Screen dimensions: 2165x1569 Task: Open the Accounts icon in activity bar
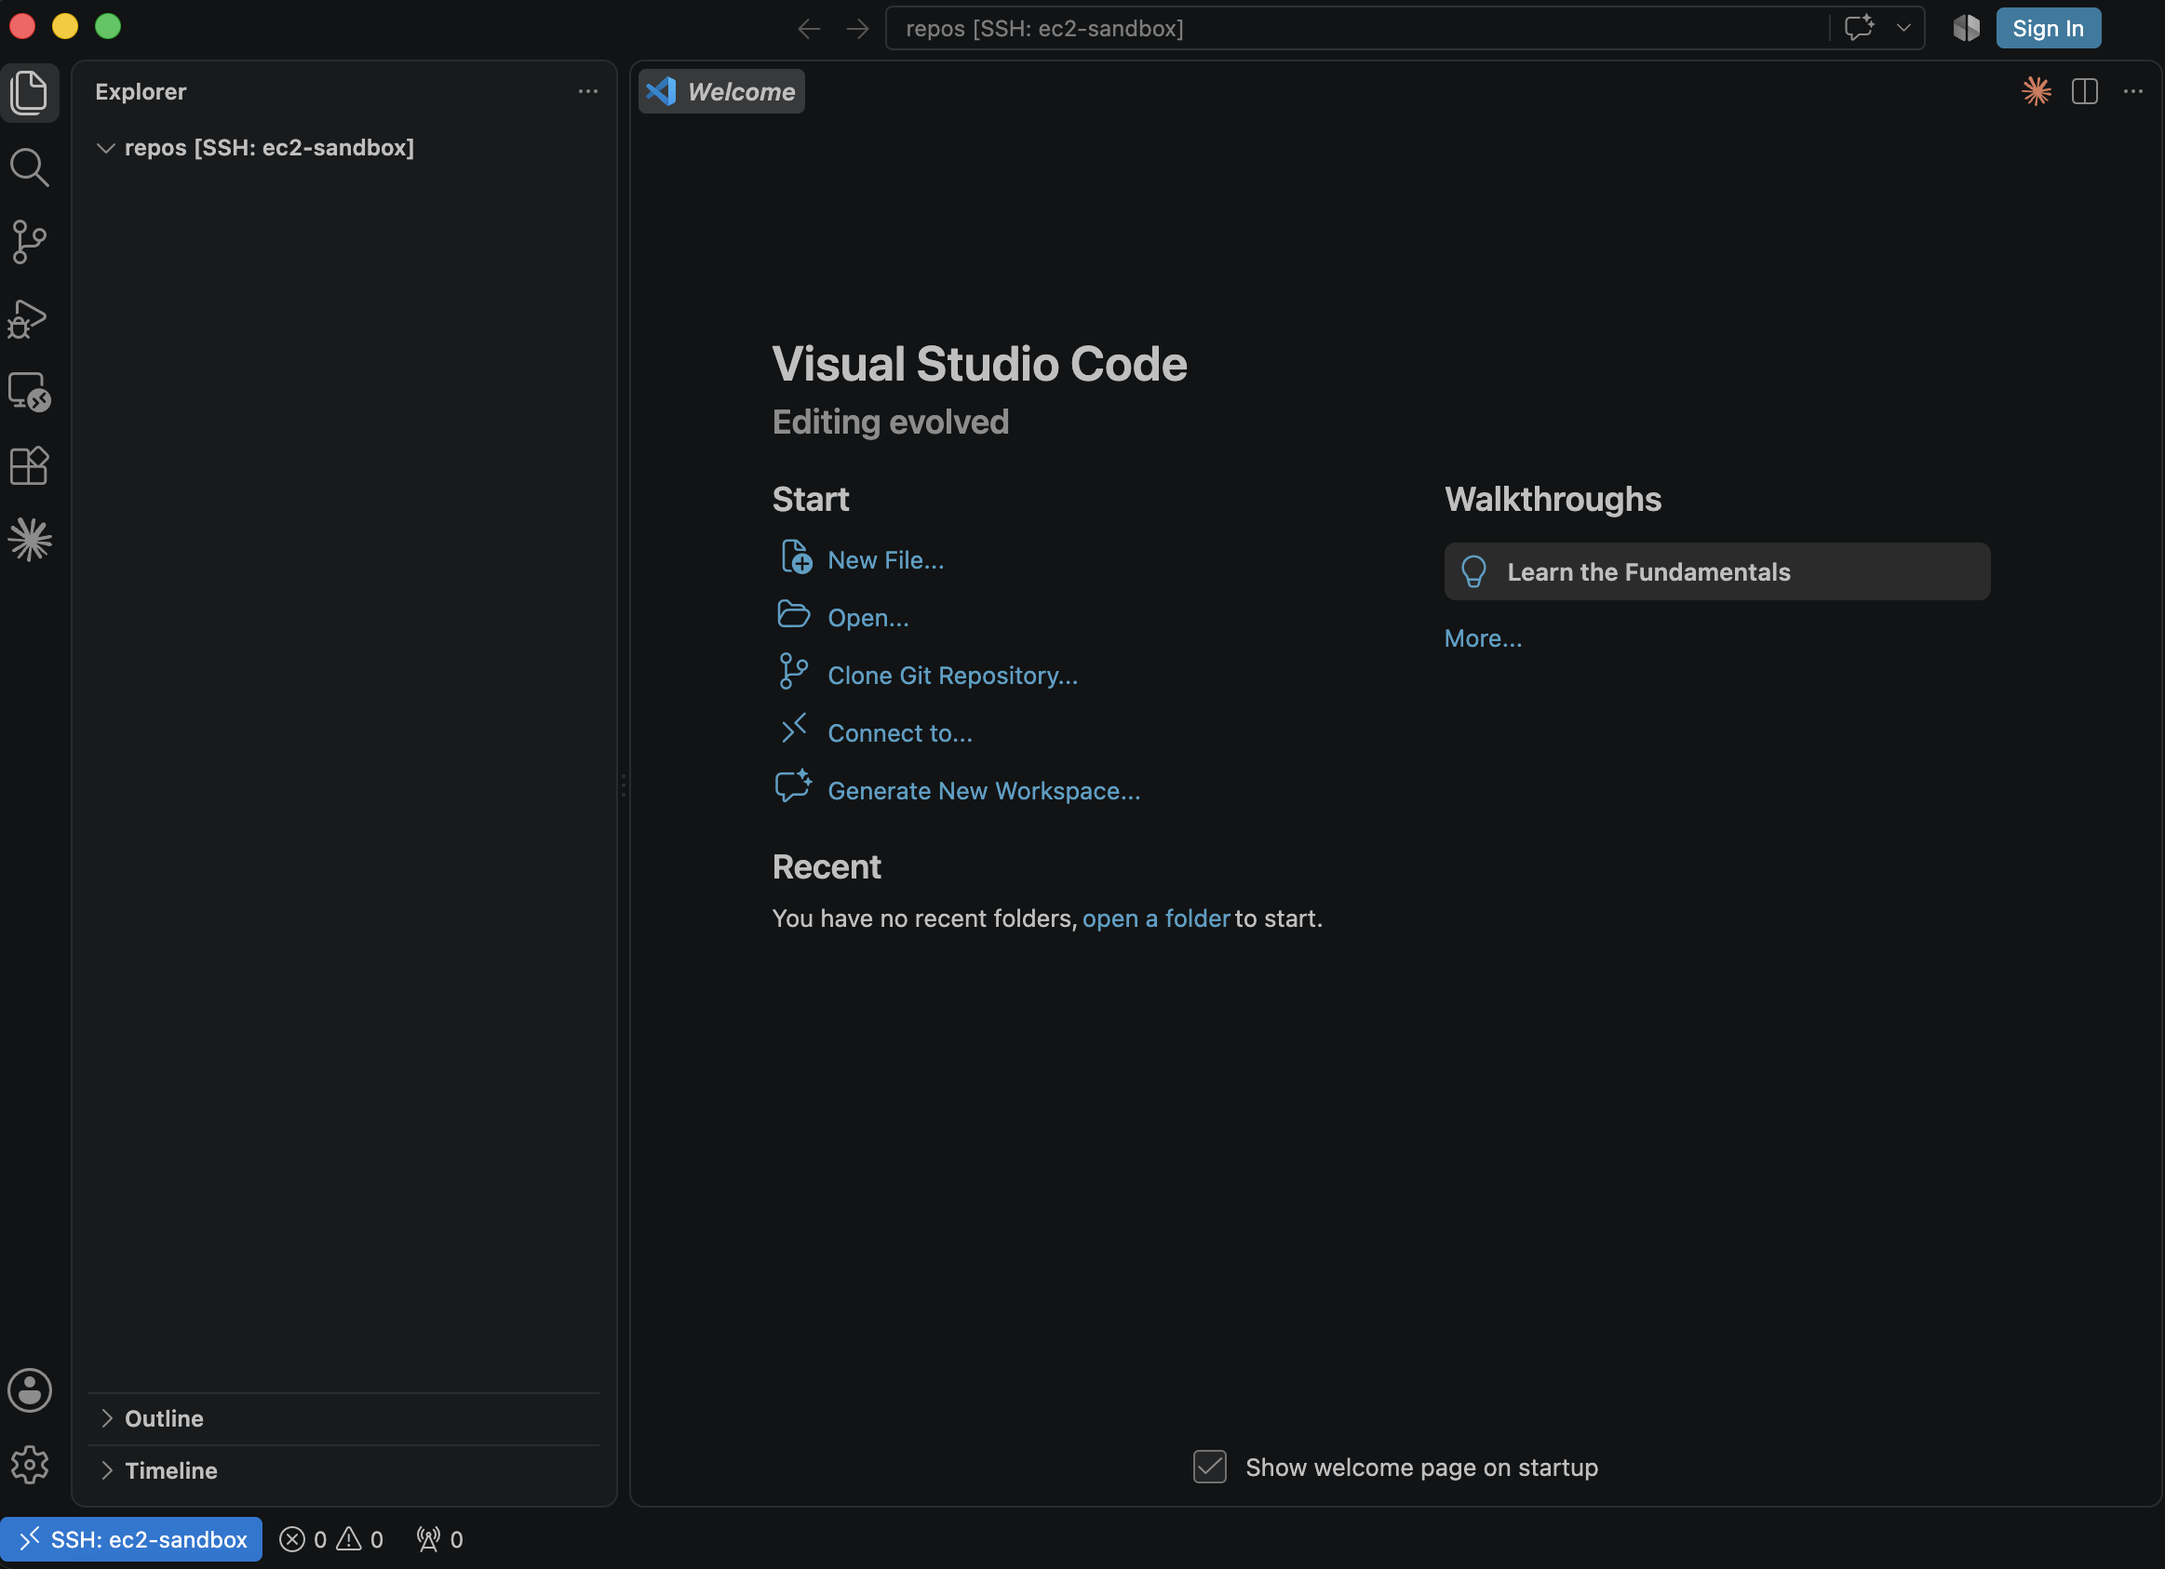point(30,1389)
